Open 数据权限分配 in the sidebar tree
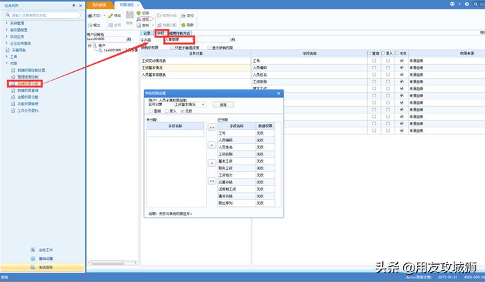Screen dimensions: 485x282 (x=28, y=83)
